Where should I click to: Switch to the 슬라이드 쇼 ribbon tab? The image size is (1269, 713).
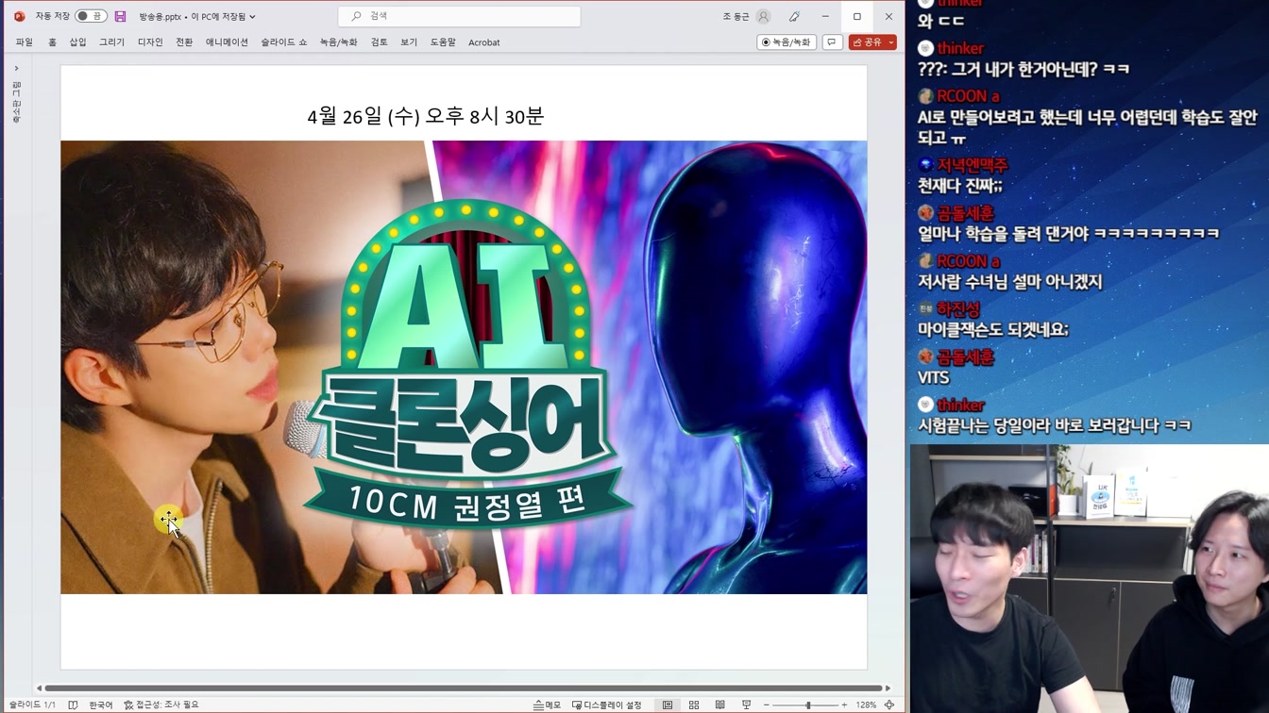pyautogui.click(x=283, y=42)
